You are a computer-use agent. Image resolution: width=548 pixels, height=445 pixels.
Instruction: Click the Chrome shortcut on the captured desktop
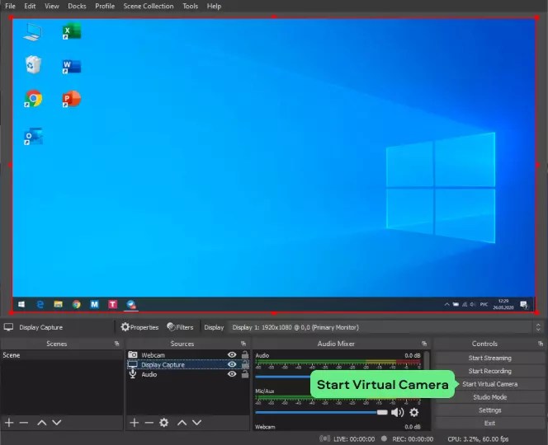point(33,99)
